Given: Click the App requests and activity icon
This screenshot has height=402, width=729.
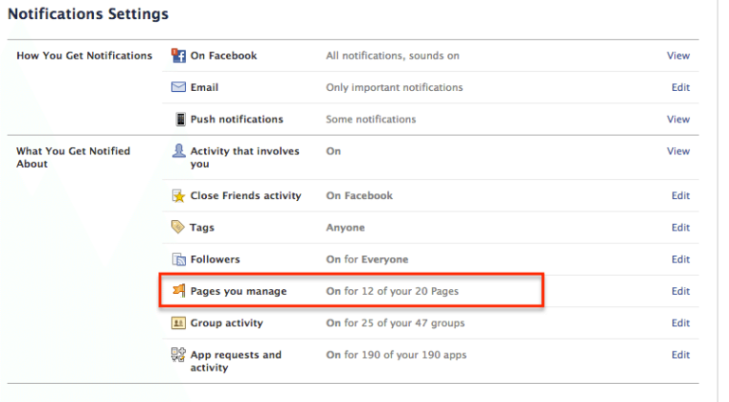Looking at the screenshot, I should click(178, 355).
